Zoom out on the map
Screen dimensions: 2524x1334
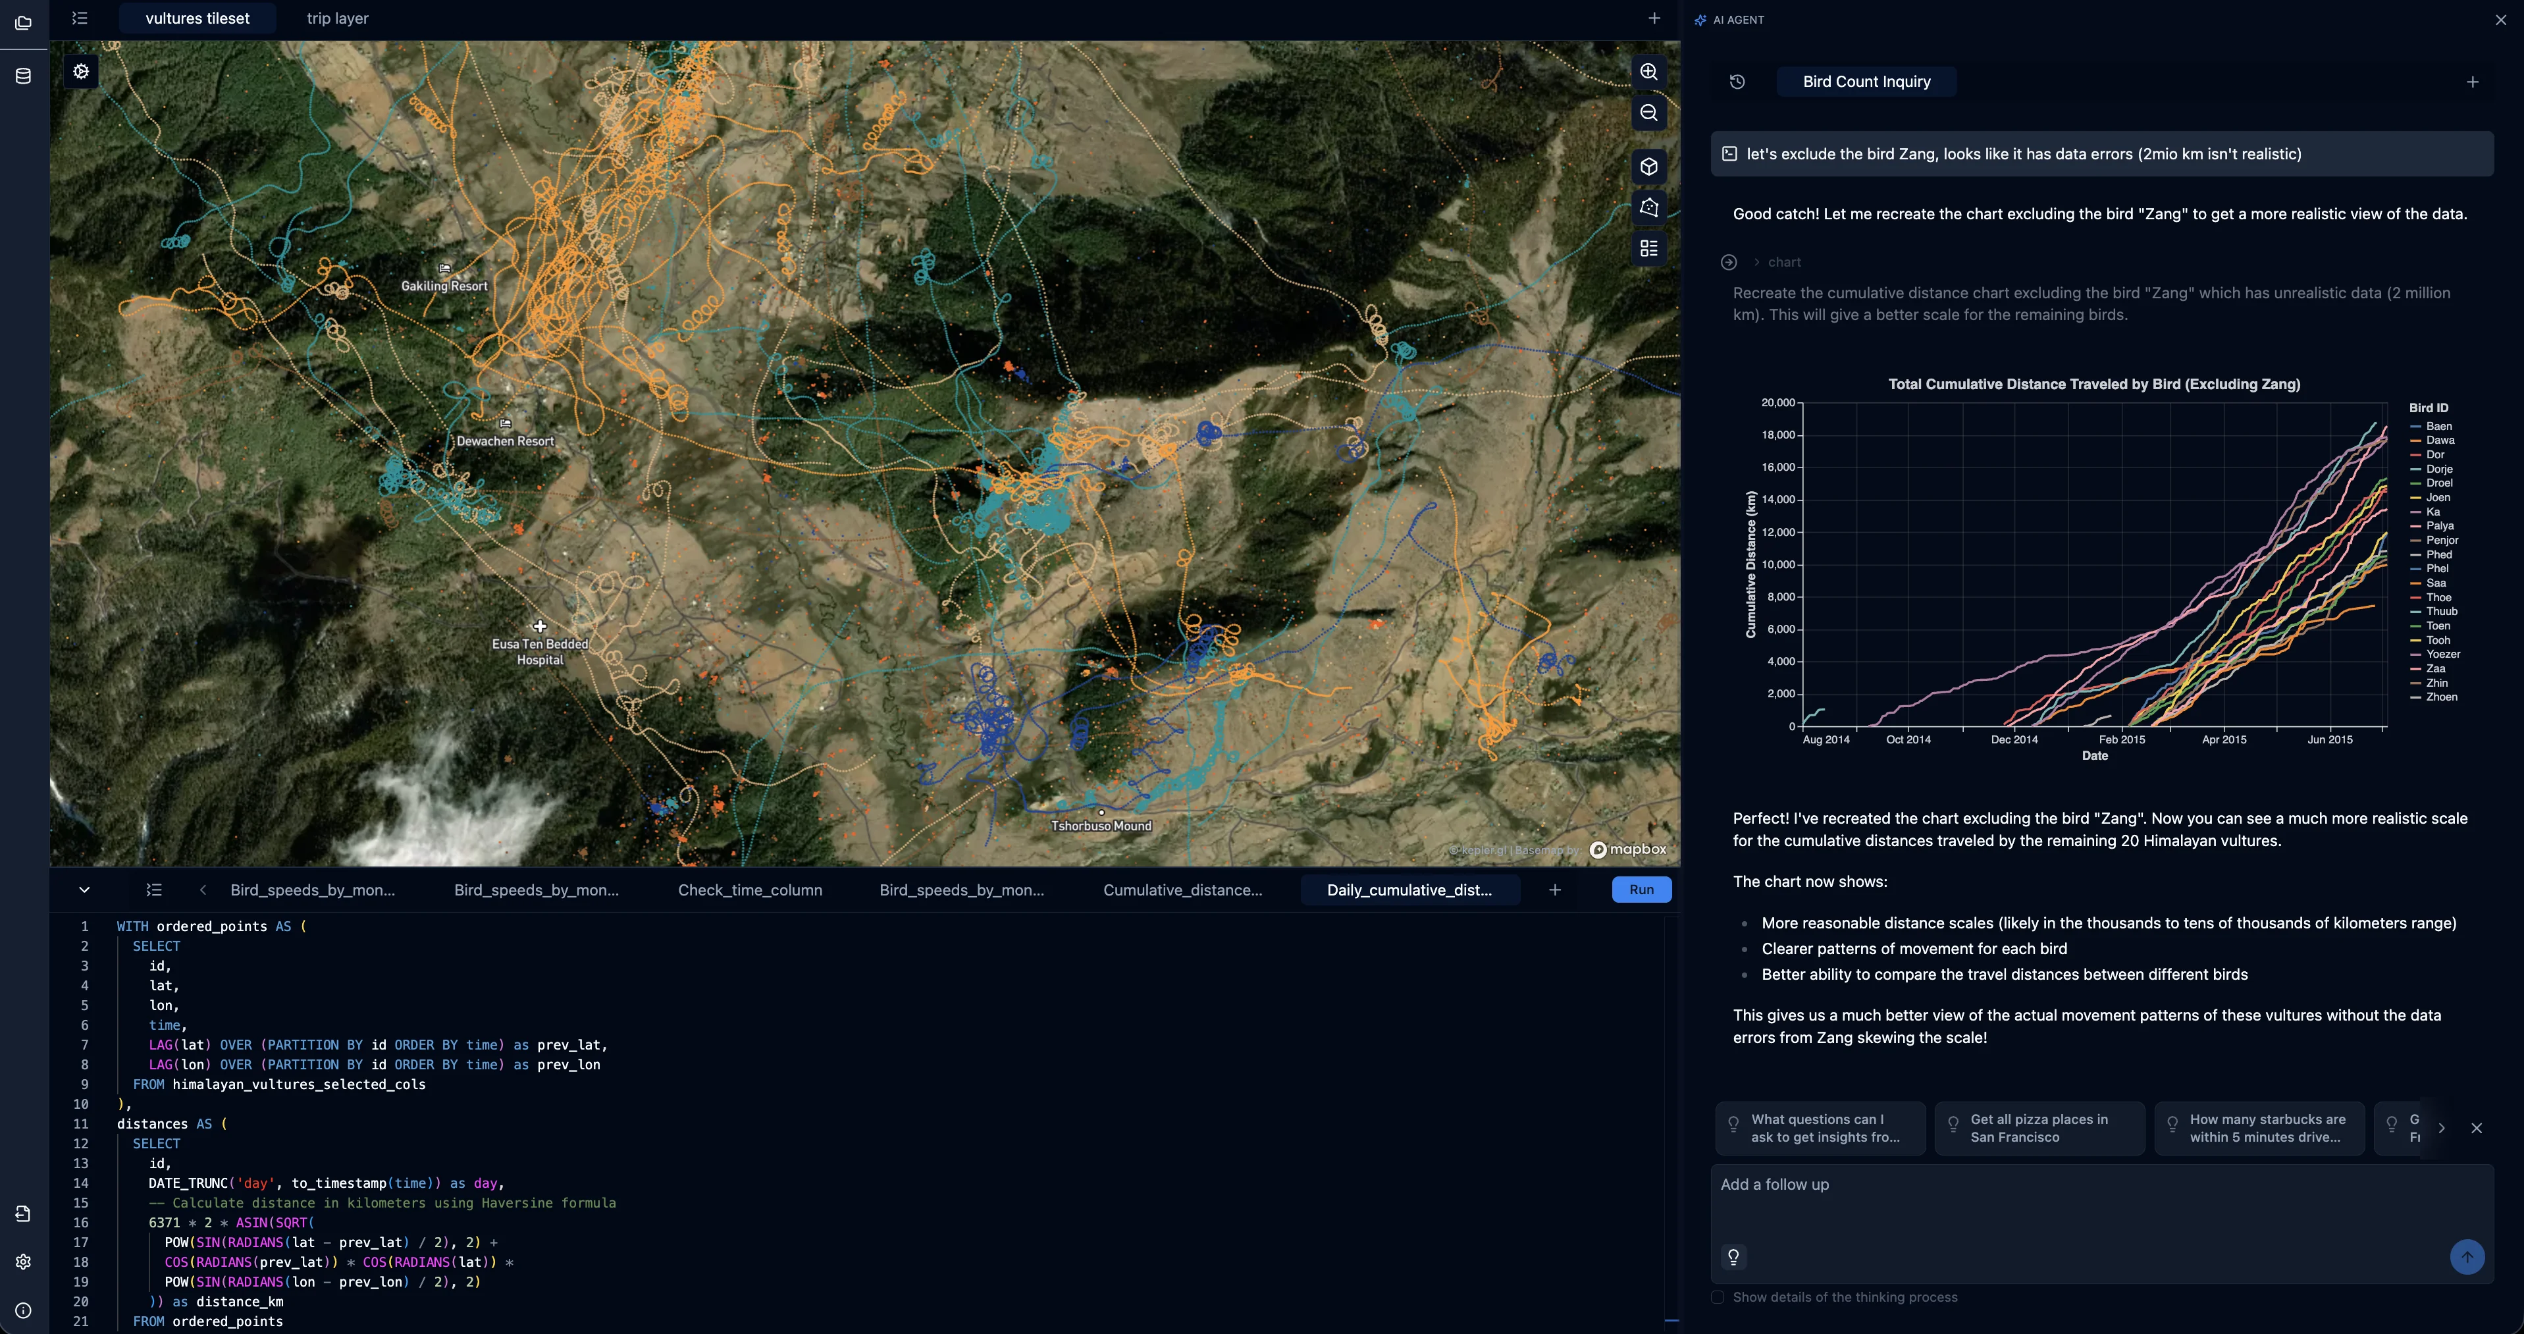pyautogui.click(x=1649, y=113)
